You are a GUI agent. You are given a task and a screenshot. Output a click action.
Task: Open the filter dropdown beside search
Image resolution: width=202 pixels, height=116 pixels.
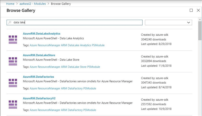pos(168,23)
